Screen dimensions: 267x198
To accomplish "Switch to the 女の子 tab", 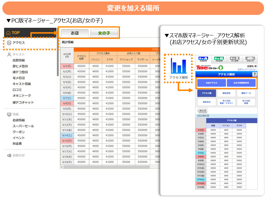I will [104, 33].
